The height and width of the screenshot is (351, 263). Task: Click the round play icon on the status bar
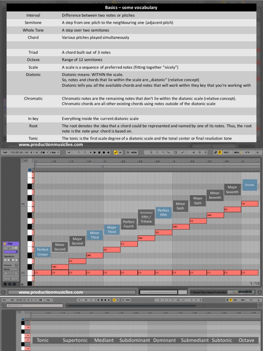[x=3, y=292]
